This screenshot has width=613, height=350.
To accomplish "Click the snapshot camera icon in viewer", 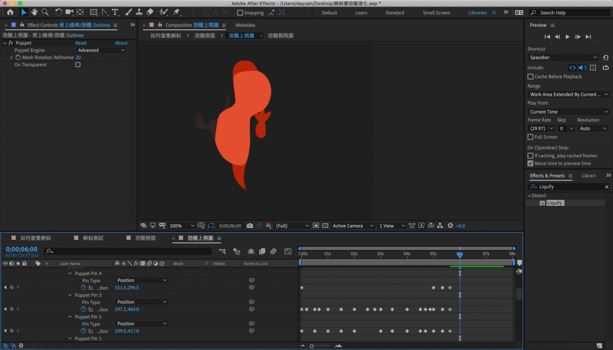I will tap(250, 226).
